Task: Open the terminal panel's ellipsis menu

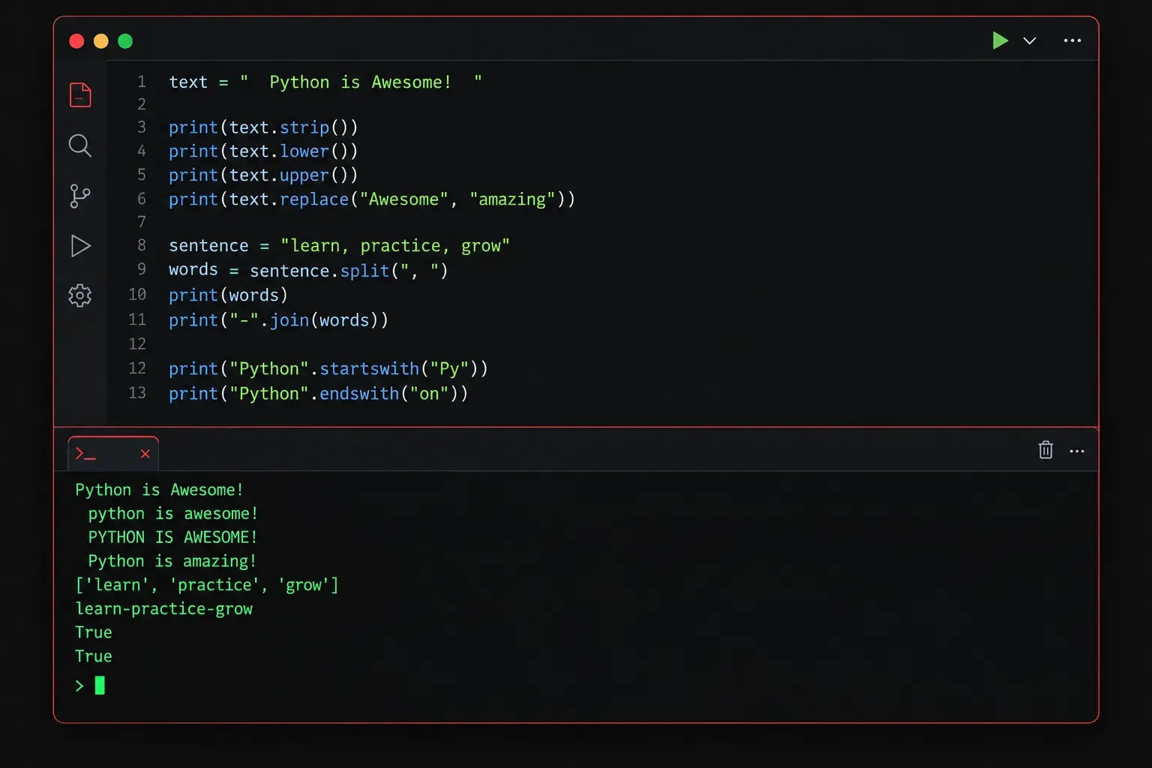Action: tap(1077, 451)
